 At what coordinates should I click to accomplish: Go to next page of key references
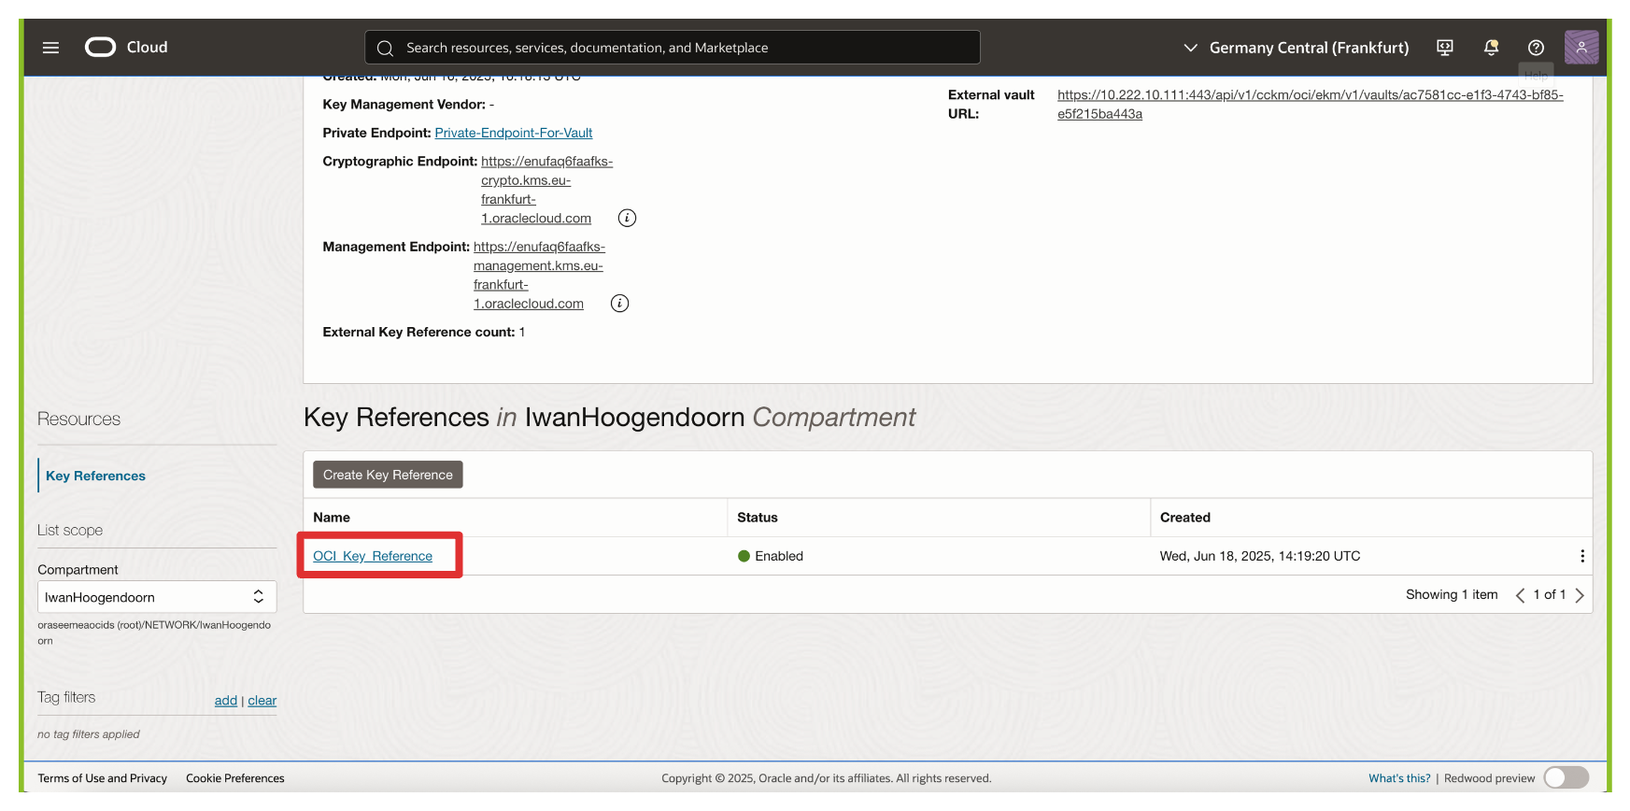[1580, 595]
